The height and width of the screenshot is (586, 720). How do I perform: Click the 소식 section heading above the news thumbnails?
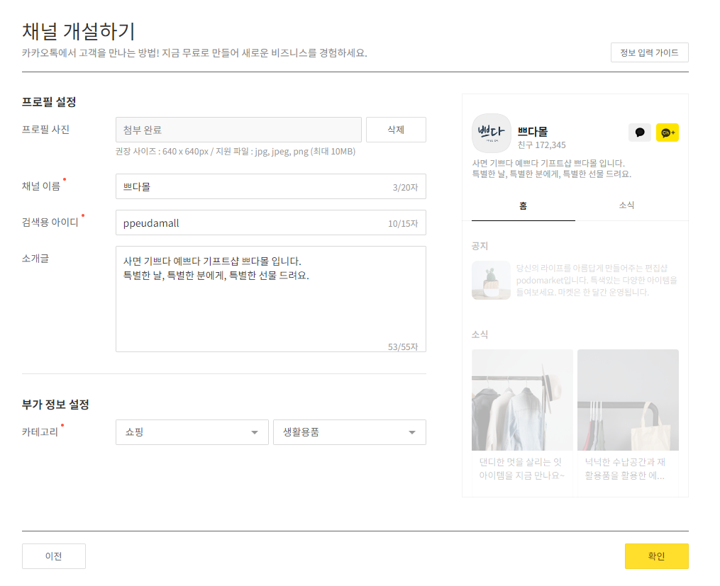coord(480,334)
